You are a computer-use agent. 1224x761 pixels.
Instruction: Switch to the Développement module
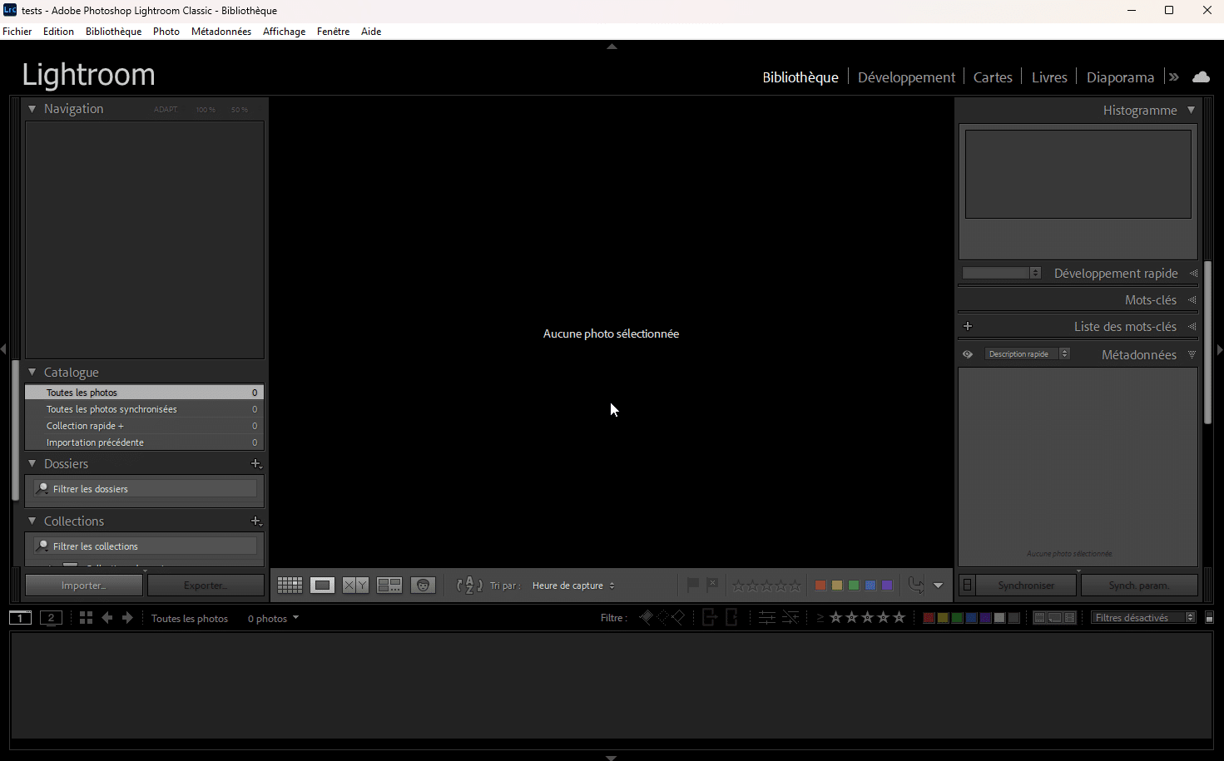[x=906, y=77]
